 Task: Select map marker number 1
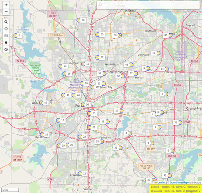click(x=159, y=127)
